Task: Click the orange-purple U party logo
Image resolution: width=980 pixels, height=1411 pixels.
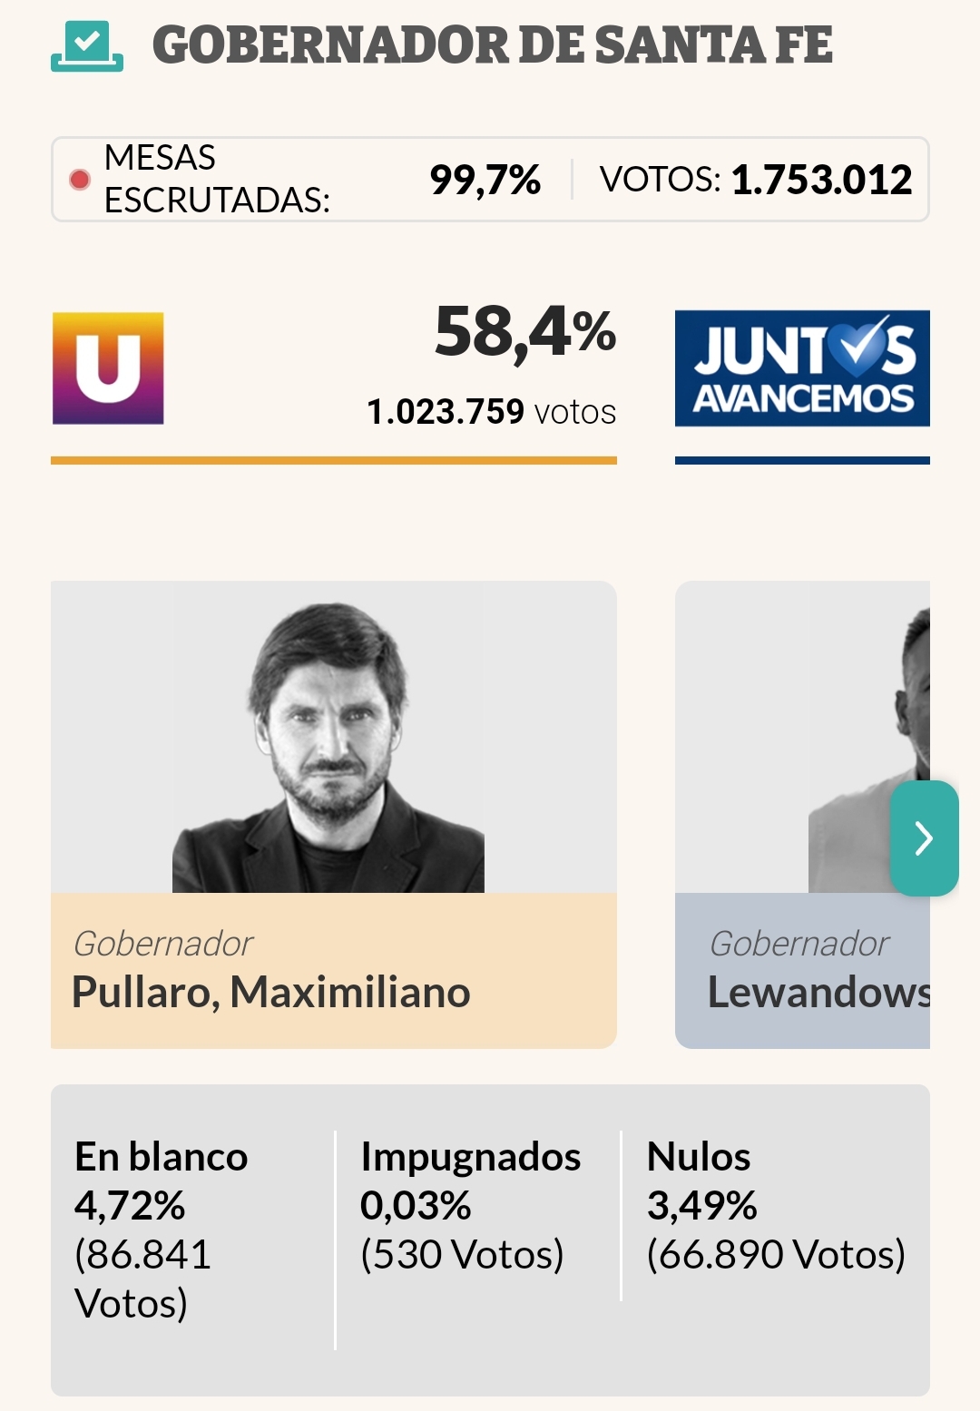Action: coord(108,368)
